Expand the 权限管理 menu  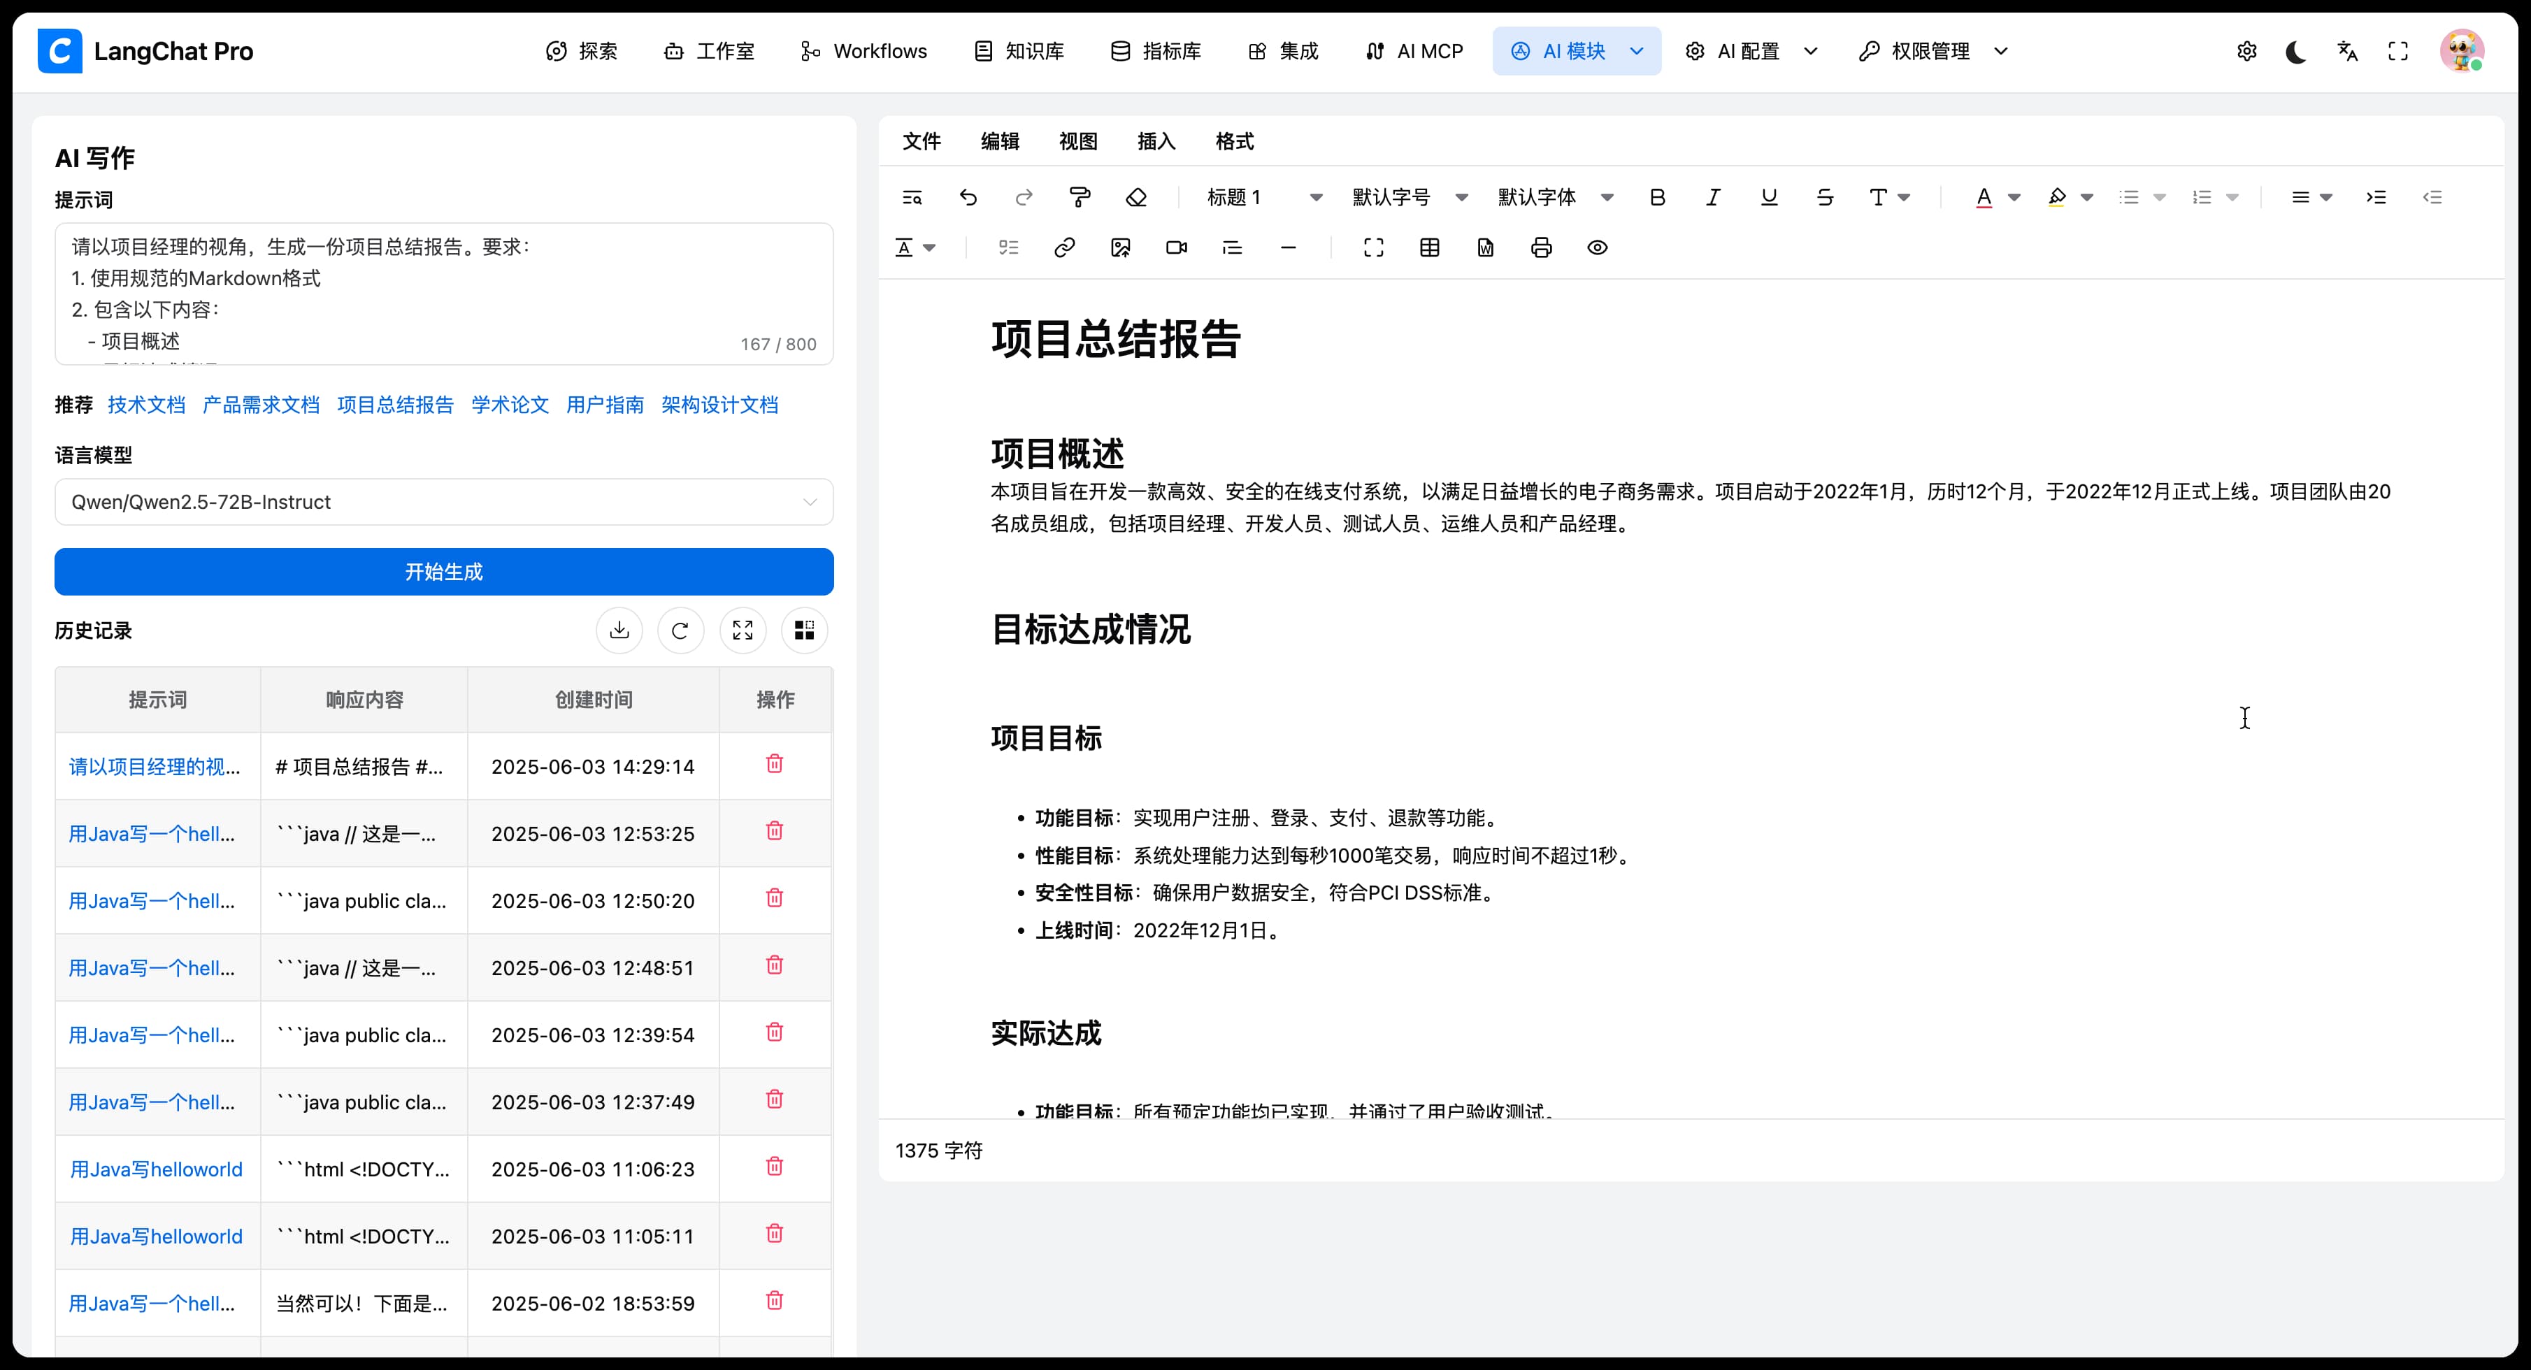click(1934, 51)
